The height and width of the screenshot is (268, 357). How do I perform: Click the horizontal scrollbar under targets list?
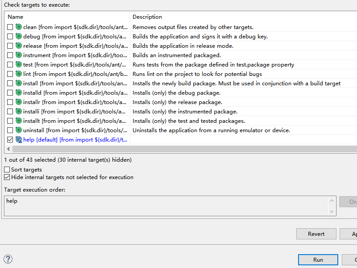coord(178,149)
